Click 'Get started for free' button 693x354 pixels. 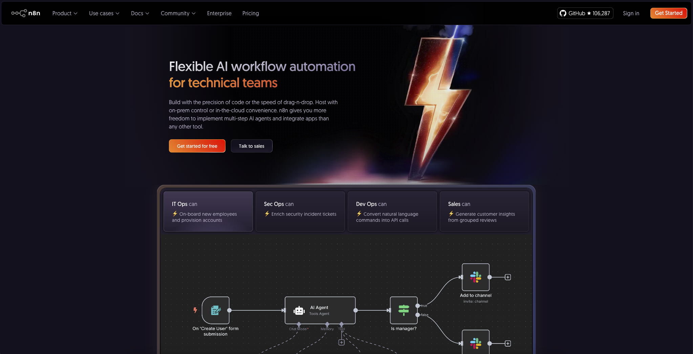click(x=197, y=146)
